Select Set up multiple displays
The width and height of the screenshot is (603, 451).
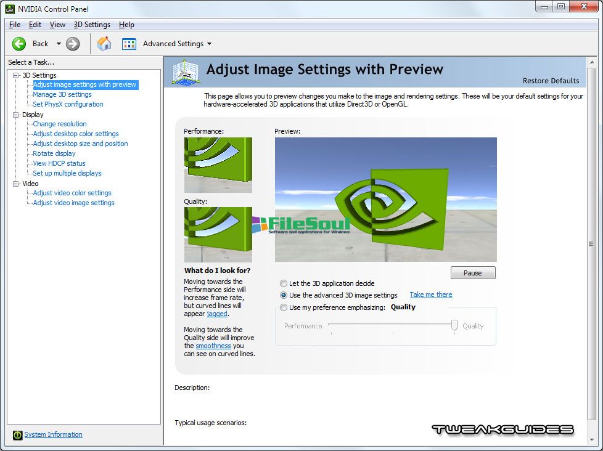(x=67, y=173)
